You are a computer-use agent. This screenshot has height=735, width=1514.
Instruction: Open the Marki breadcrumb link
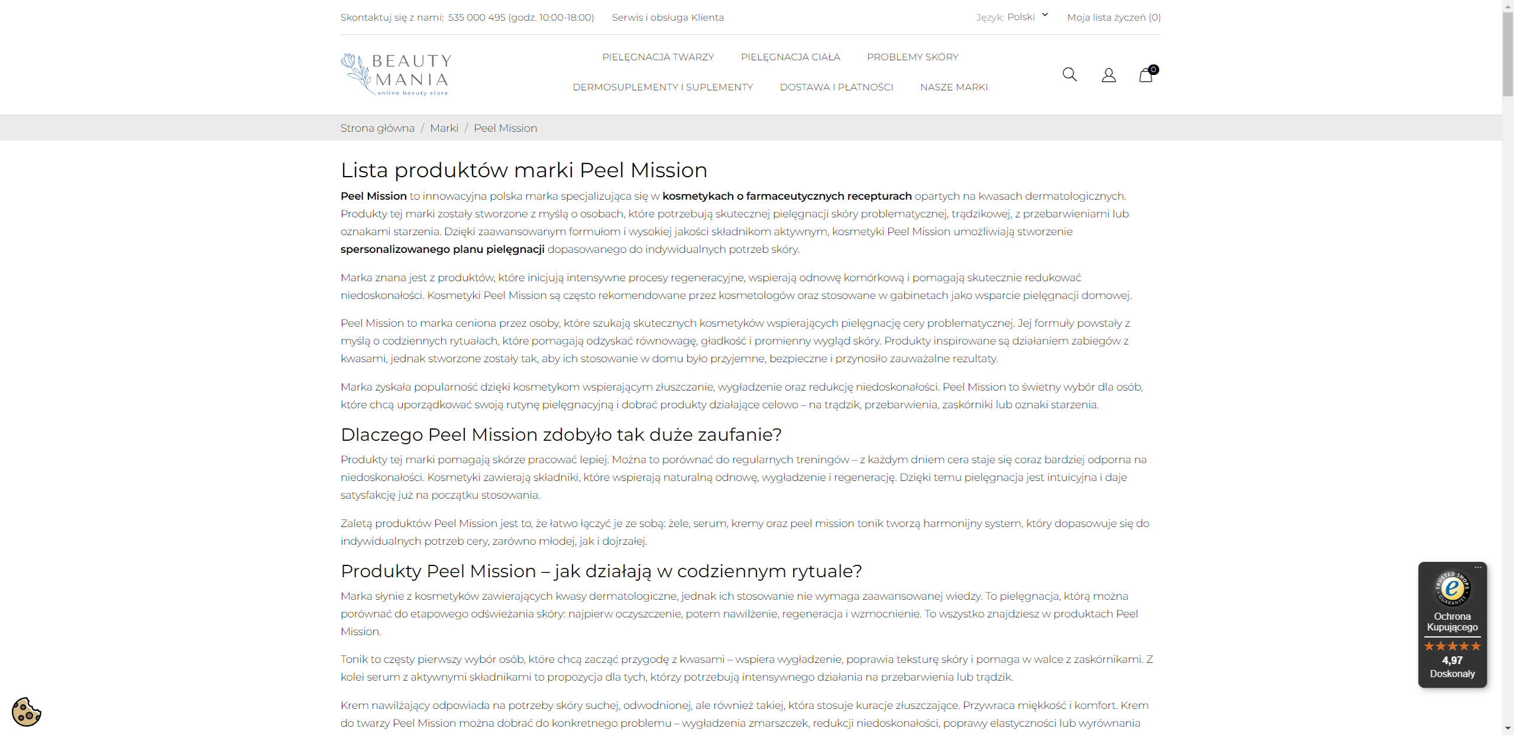click(x=444, y=128)
